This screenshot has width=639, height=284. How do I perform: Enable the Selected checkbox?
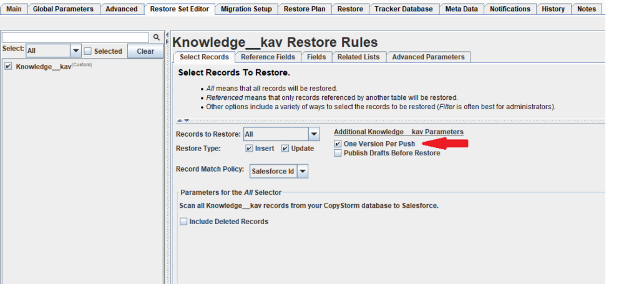87,51
